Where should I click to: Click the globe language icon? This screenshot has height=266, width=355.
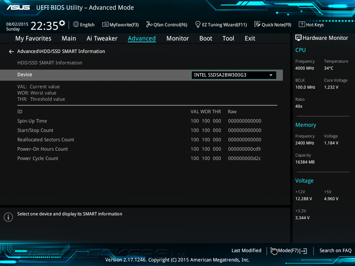[x=76, y=24]
